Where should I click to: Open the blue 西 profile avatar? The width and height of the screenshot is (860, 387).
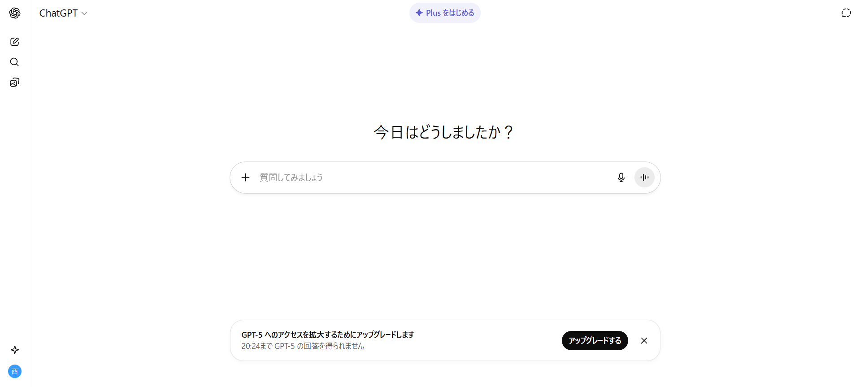[15, 371]
